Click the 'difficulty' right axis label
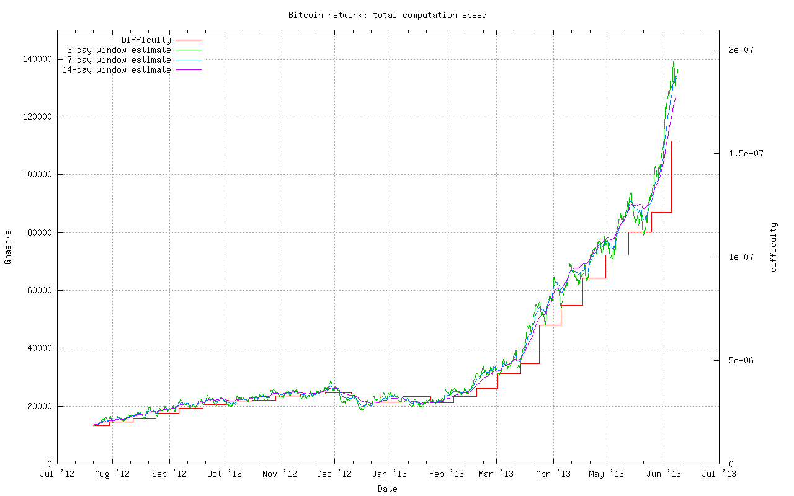 [x=773, y=247]
